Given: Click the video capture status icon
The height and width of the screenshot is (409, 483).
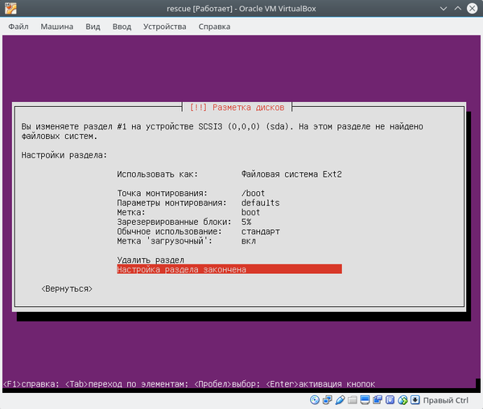Looking at the screenshot, I should [378, 400].
